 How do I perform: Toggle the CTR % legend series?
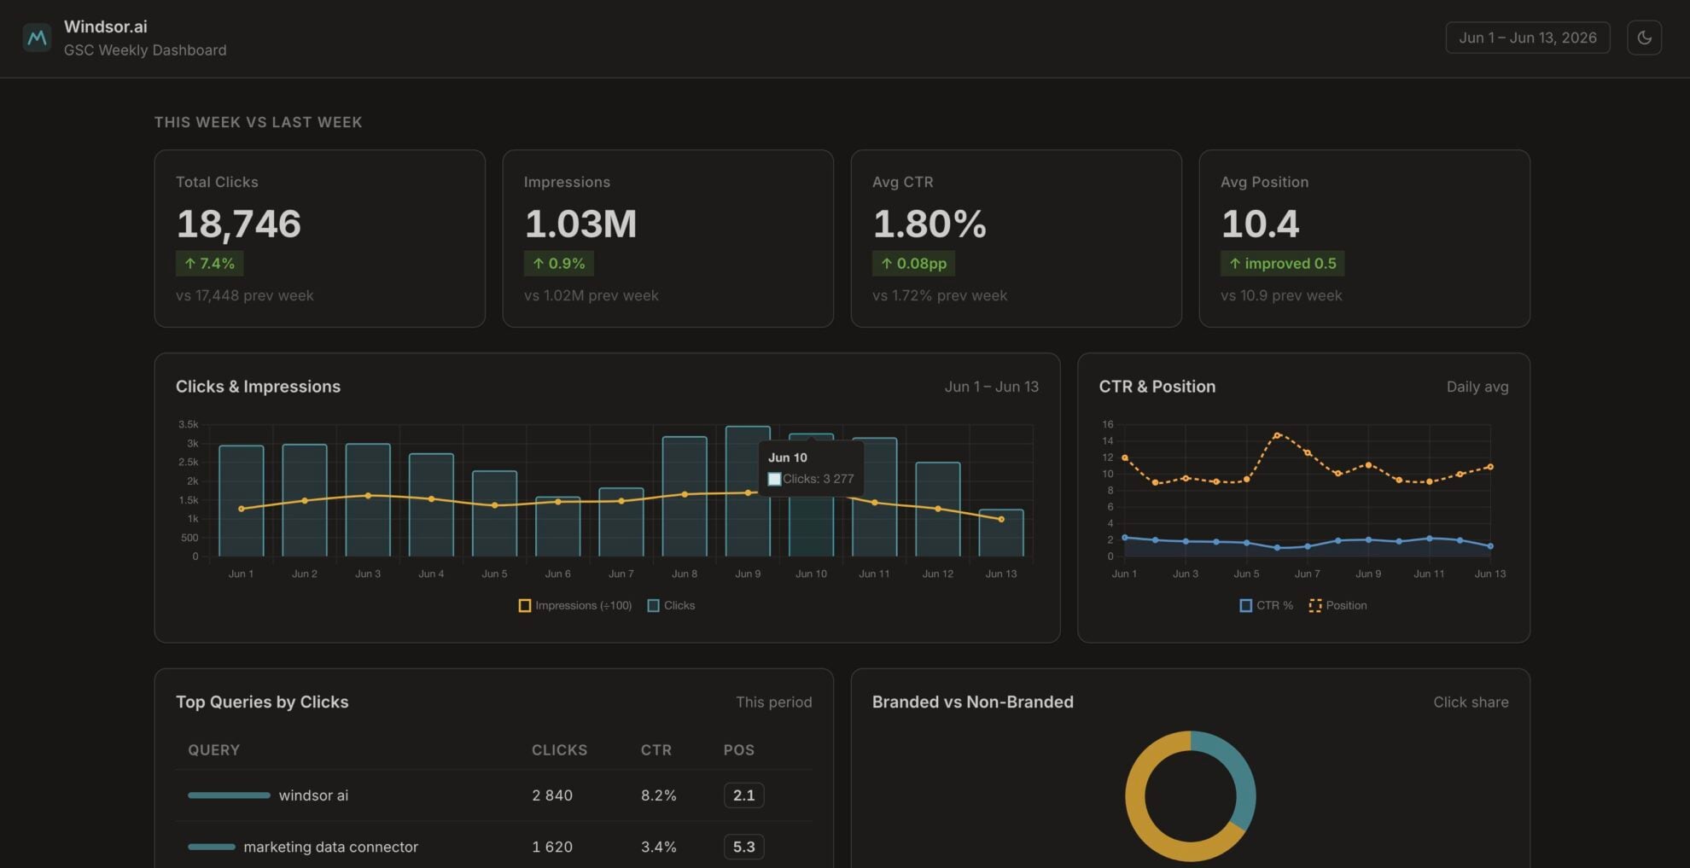(1267, 605)
